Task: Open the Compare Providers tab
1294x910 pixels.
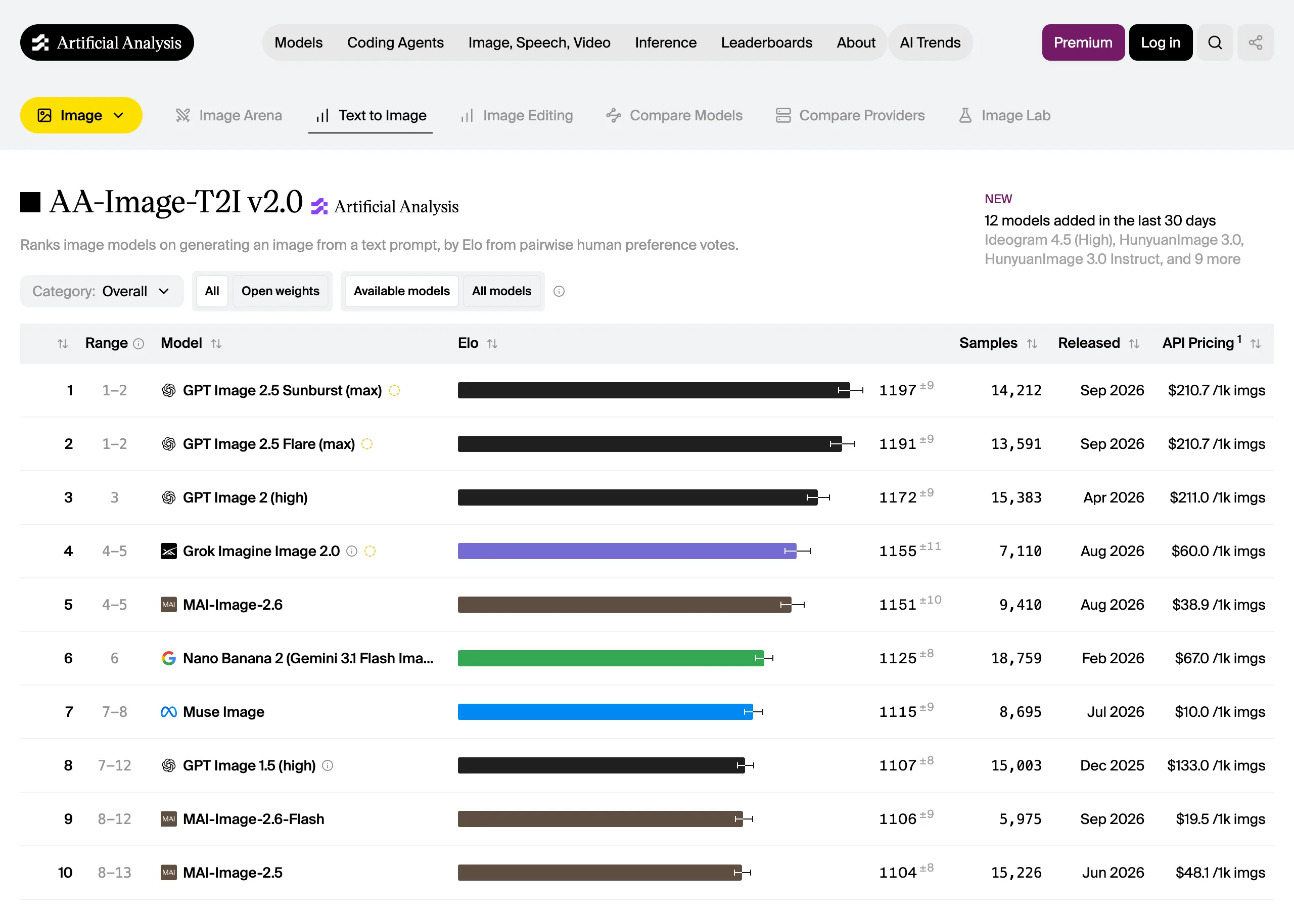Action: [850, 115]
